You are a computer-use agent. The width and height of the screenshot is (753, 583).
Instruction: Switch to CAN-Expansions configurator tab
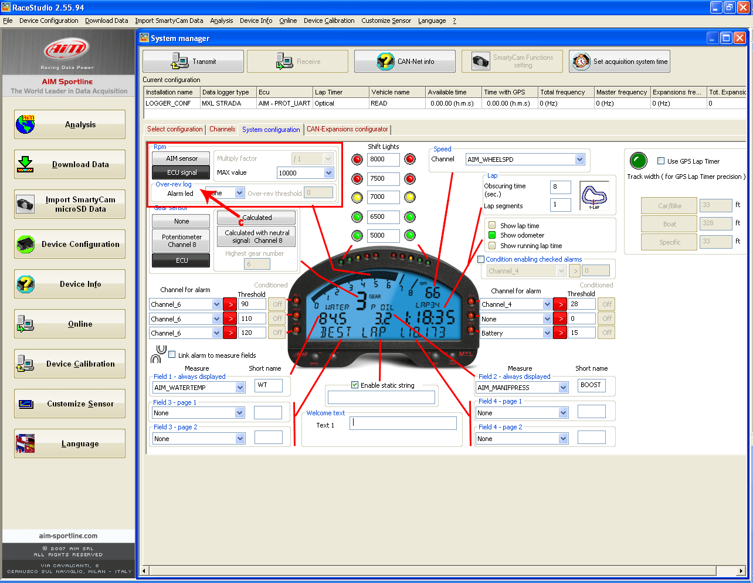click(347, 129)
